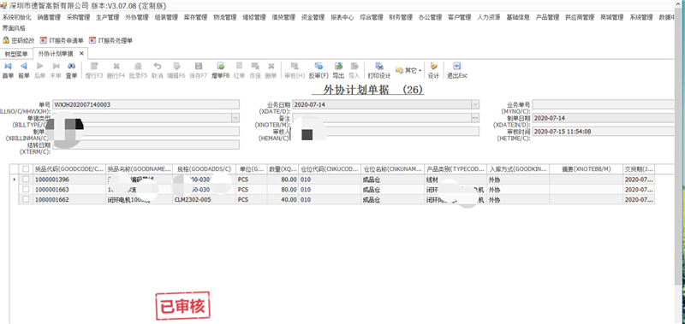Tick checkbox for row 1000001396

27,180
